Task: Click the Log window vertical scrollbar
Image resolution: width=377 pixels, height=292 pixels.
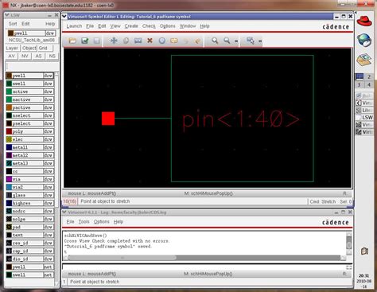Action: 349,243
